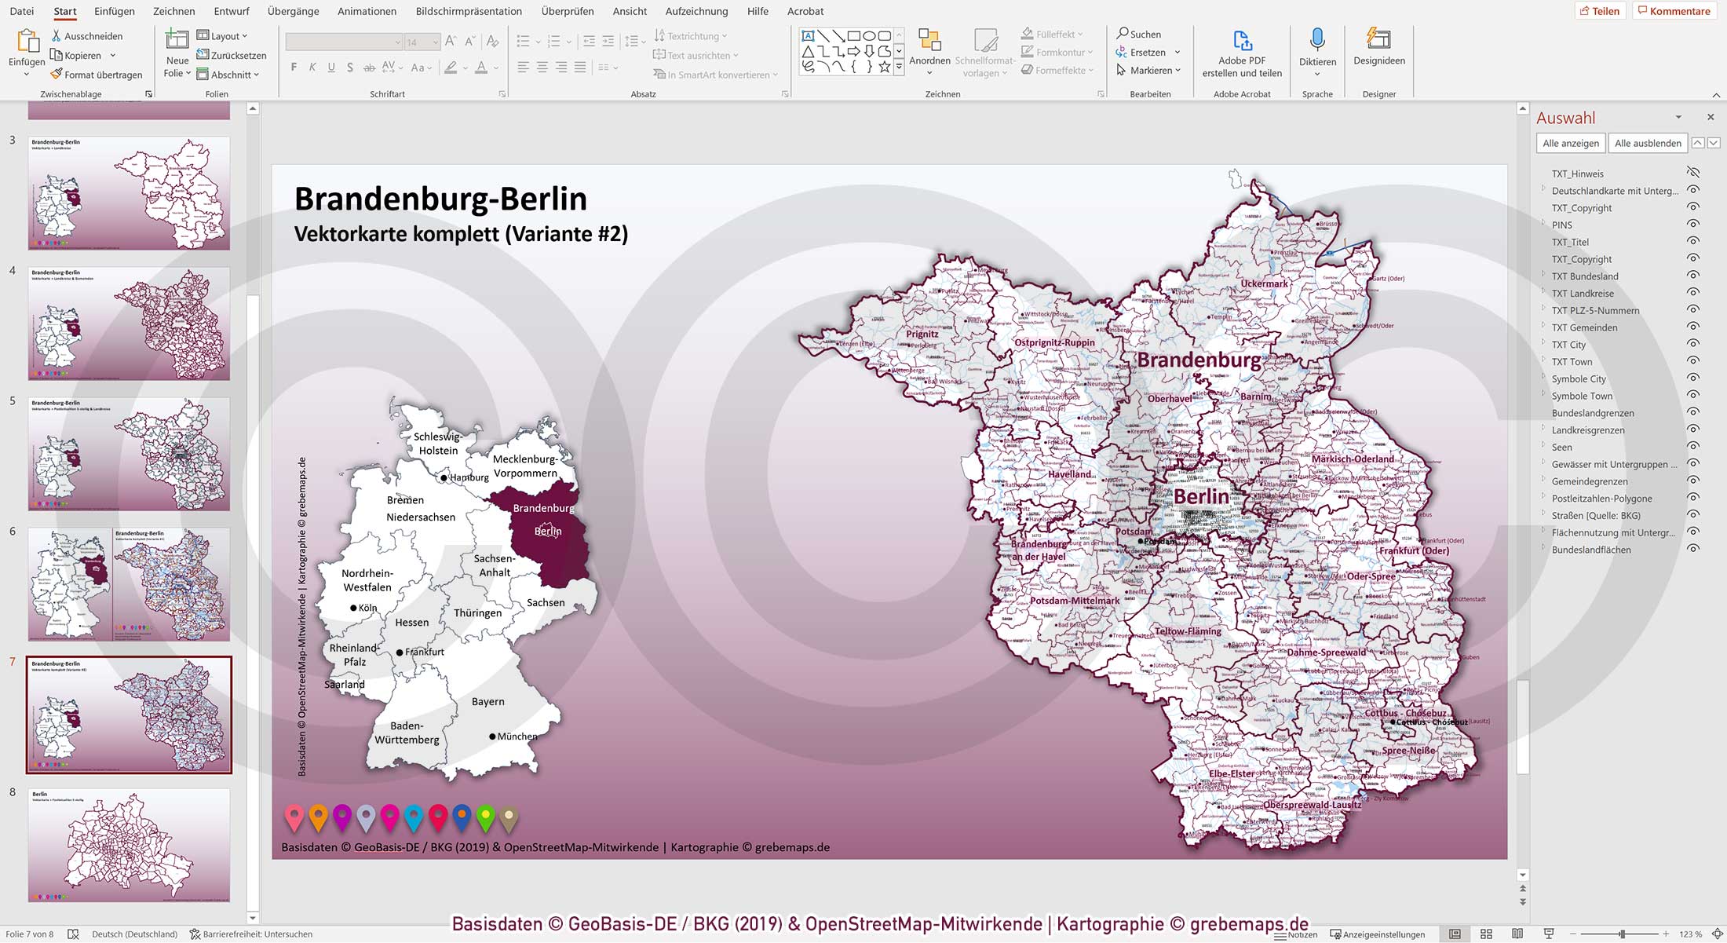The height and width of the screenshot is (943, 1727).
Task: Create a slide with Neue Folie
Action: click(x=176, y=53)
